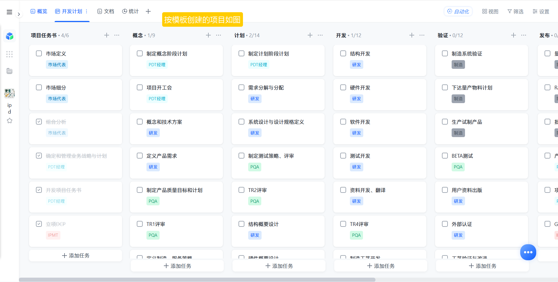Screen dimensions: 558x282
Task: Click 添加任务 under 开发 column
Action: [x=381, y=266]
